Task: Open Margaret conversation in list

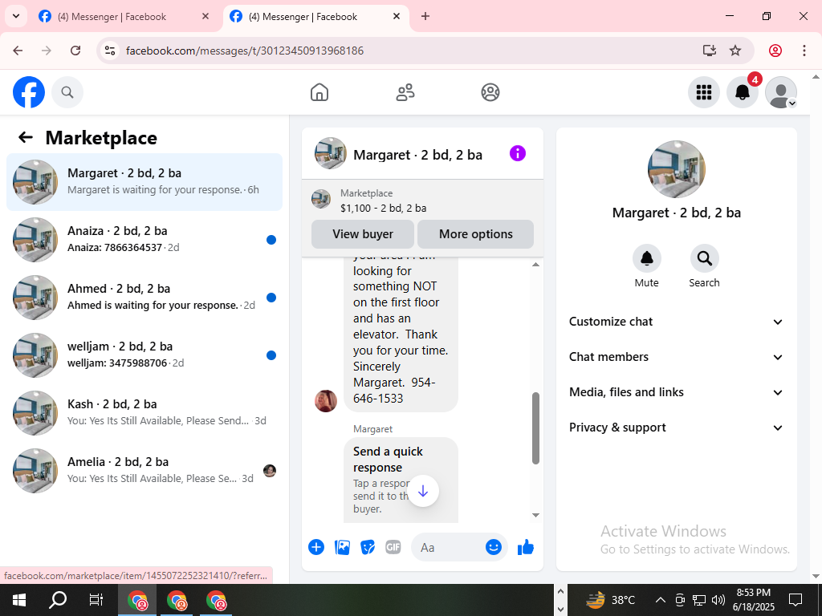Action: [144, 182]
